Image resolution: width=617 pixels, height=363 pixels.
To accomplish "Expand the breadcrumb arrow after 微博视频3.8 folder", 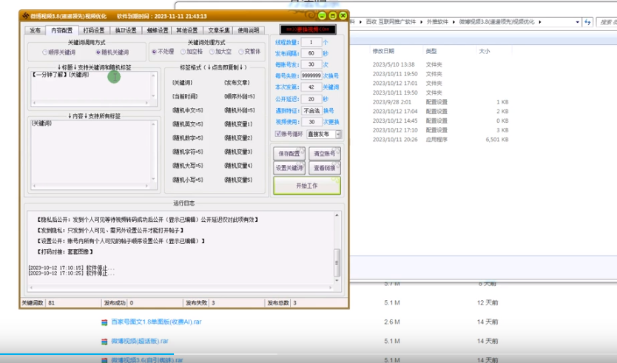I will click(540, 22).
